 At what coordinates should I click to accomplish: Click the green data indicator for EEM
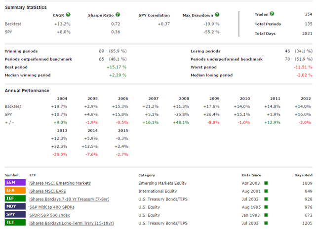pos(266,183)
